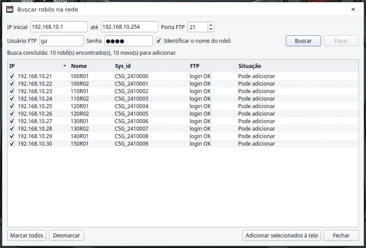The width and height of the screenshot is (366, 248).
Task: Click robot name 120R02
Action: click(x=80, y=113)
